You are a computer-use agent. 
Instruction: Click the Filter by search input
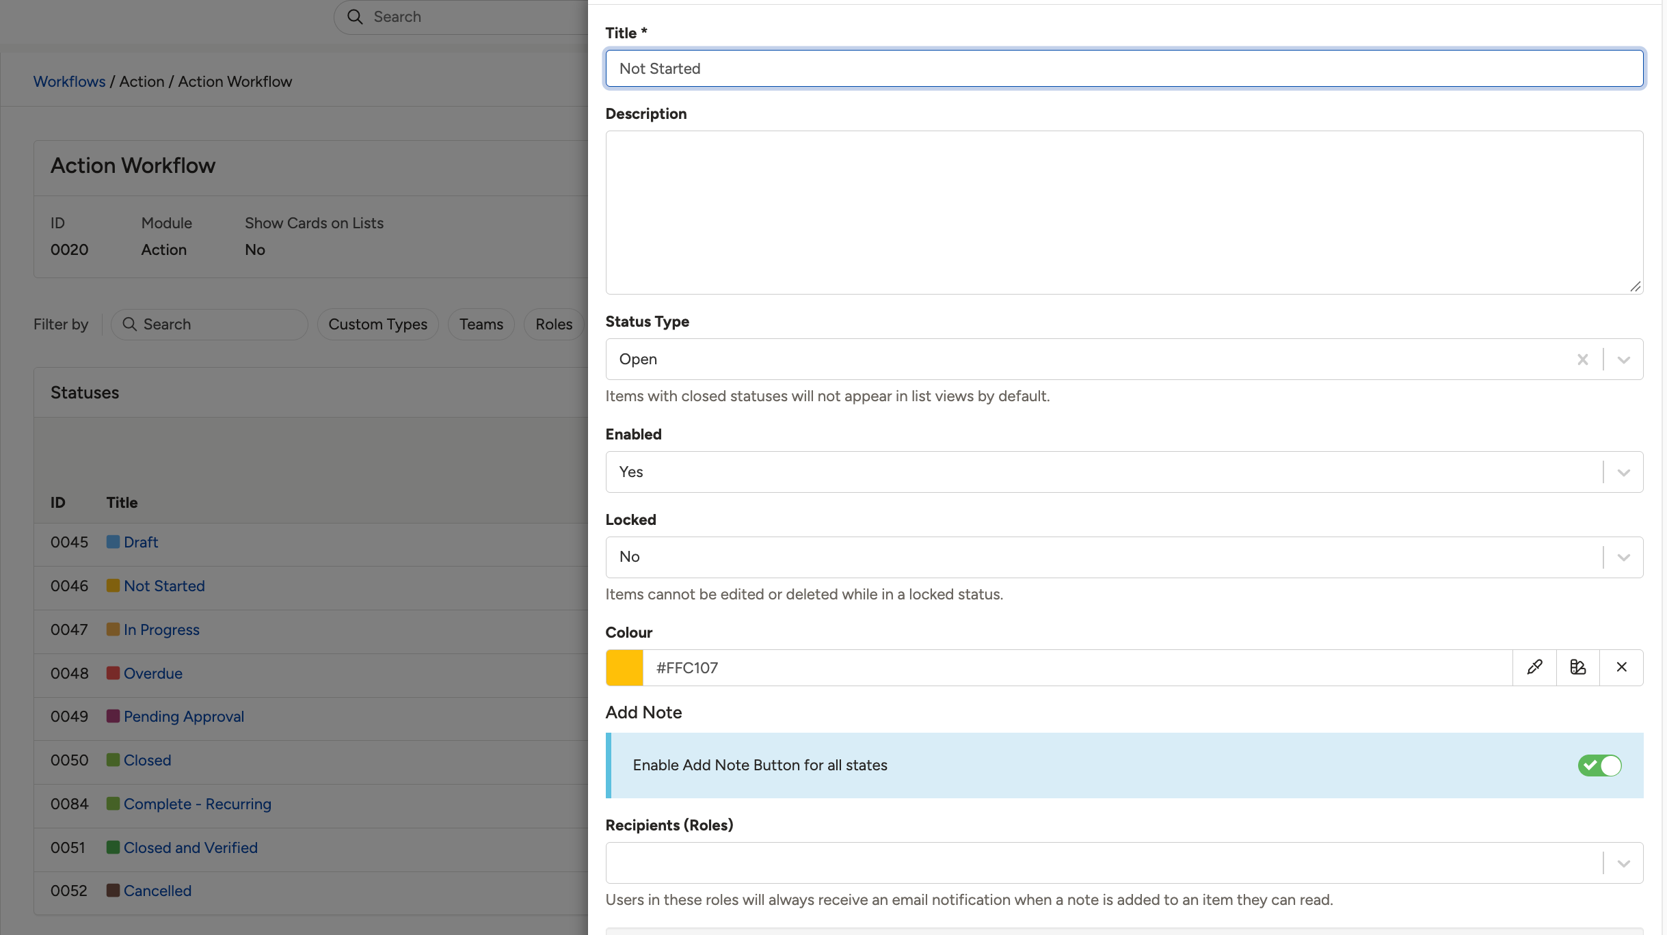point(209,324)
